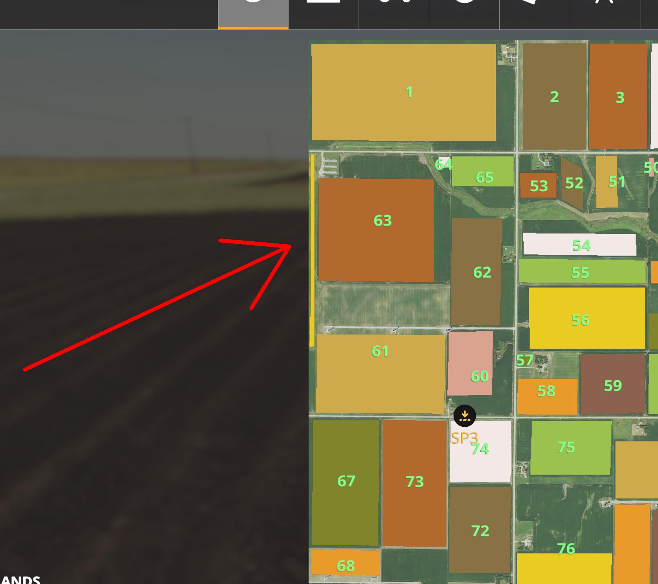Click the field number 74 label
This screenshot has width=658, height=584.
pos(480,449)
